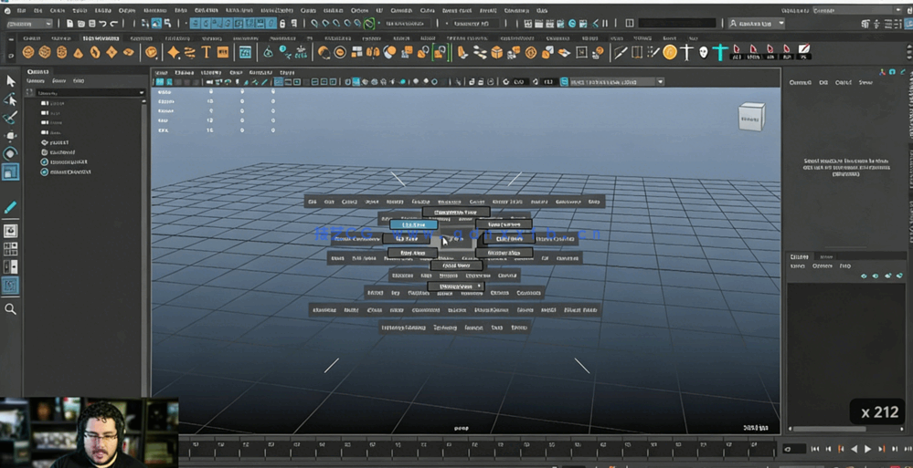Select the arrow Select tool in toolbox
Viewport: 913px width, 468px height.
tap(11, 81)
